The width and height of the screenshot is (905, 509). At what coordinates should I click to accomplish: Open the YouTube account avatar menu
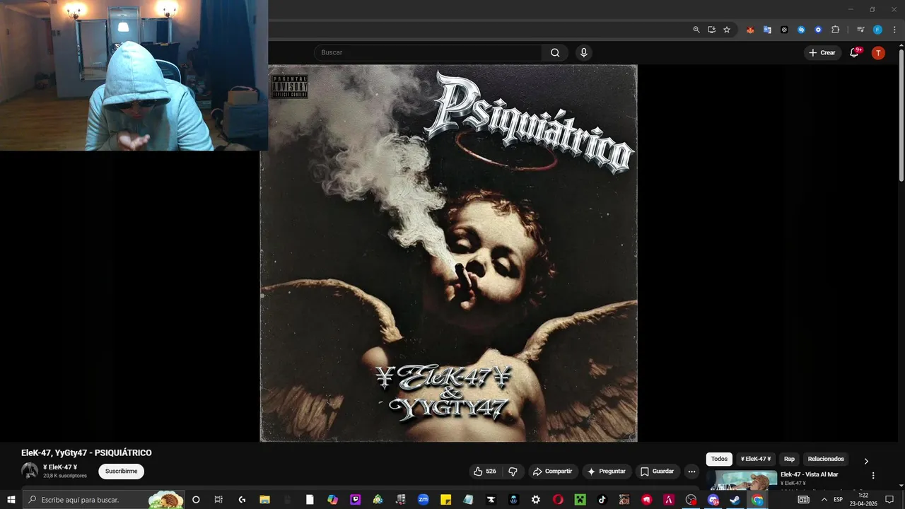point(878,52)
